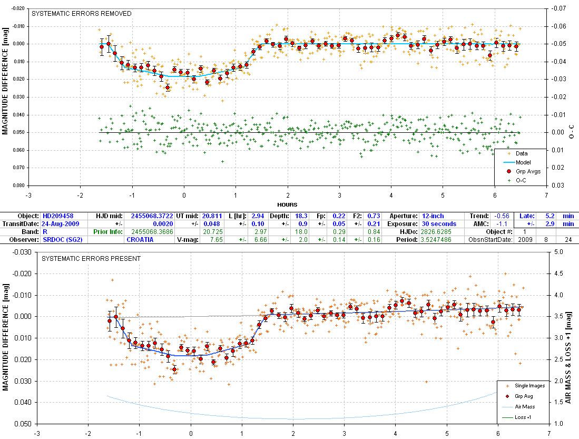579x439 pixels.
Task: Click the Late uncertainty value 2.9
Action: tap(550, 224)
